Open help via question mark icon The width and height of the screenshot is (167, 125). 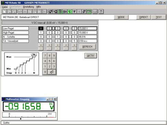[101, 12]
